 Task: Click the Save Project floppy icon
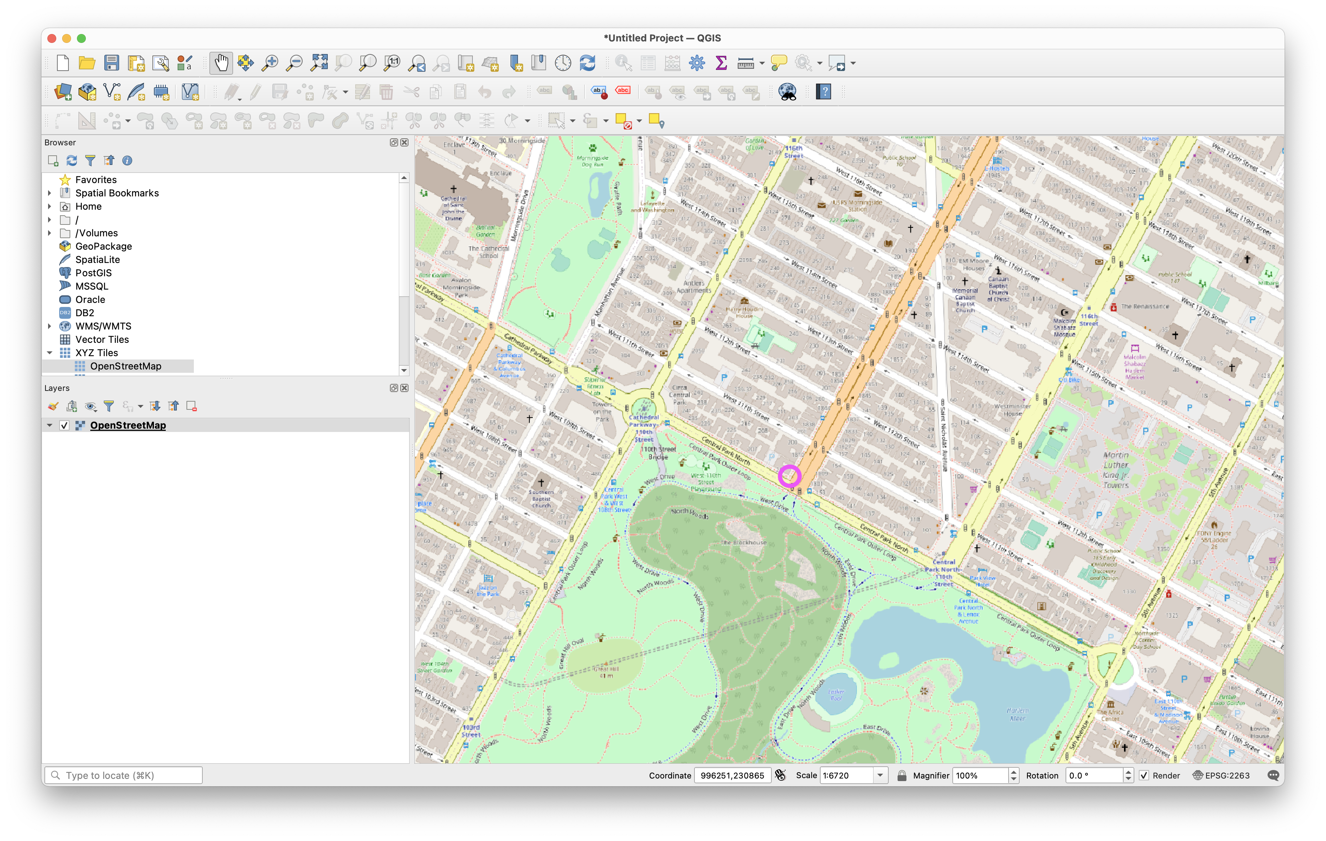[112, 63]
